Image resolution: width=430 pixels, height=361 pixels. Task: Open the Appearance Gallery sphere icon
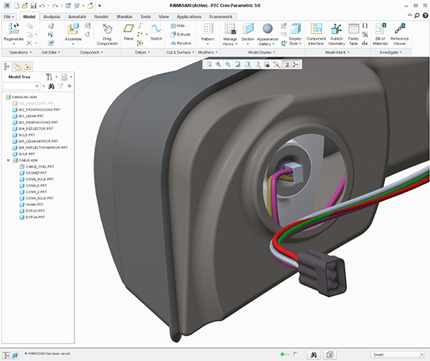[x=267, y=29]
